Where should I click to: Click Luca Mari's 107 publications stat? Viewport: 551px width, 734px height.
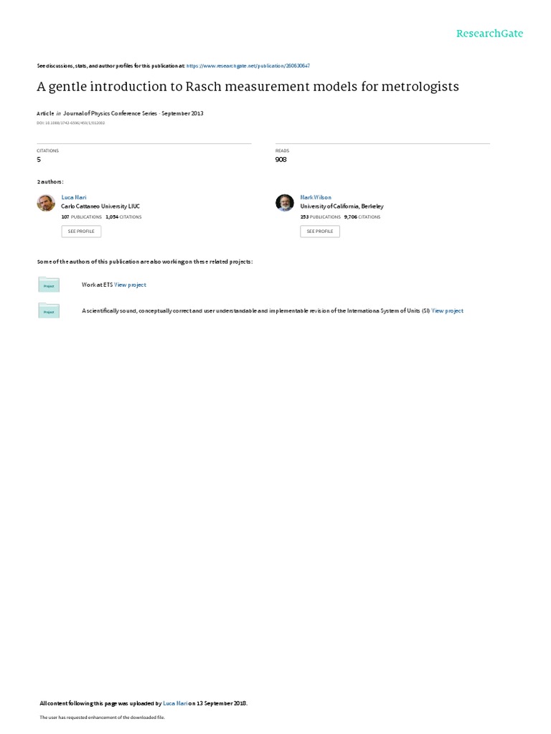point(82,217)
